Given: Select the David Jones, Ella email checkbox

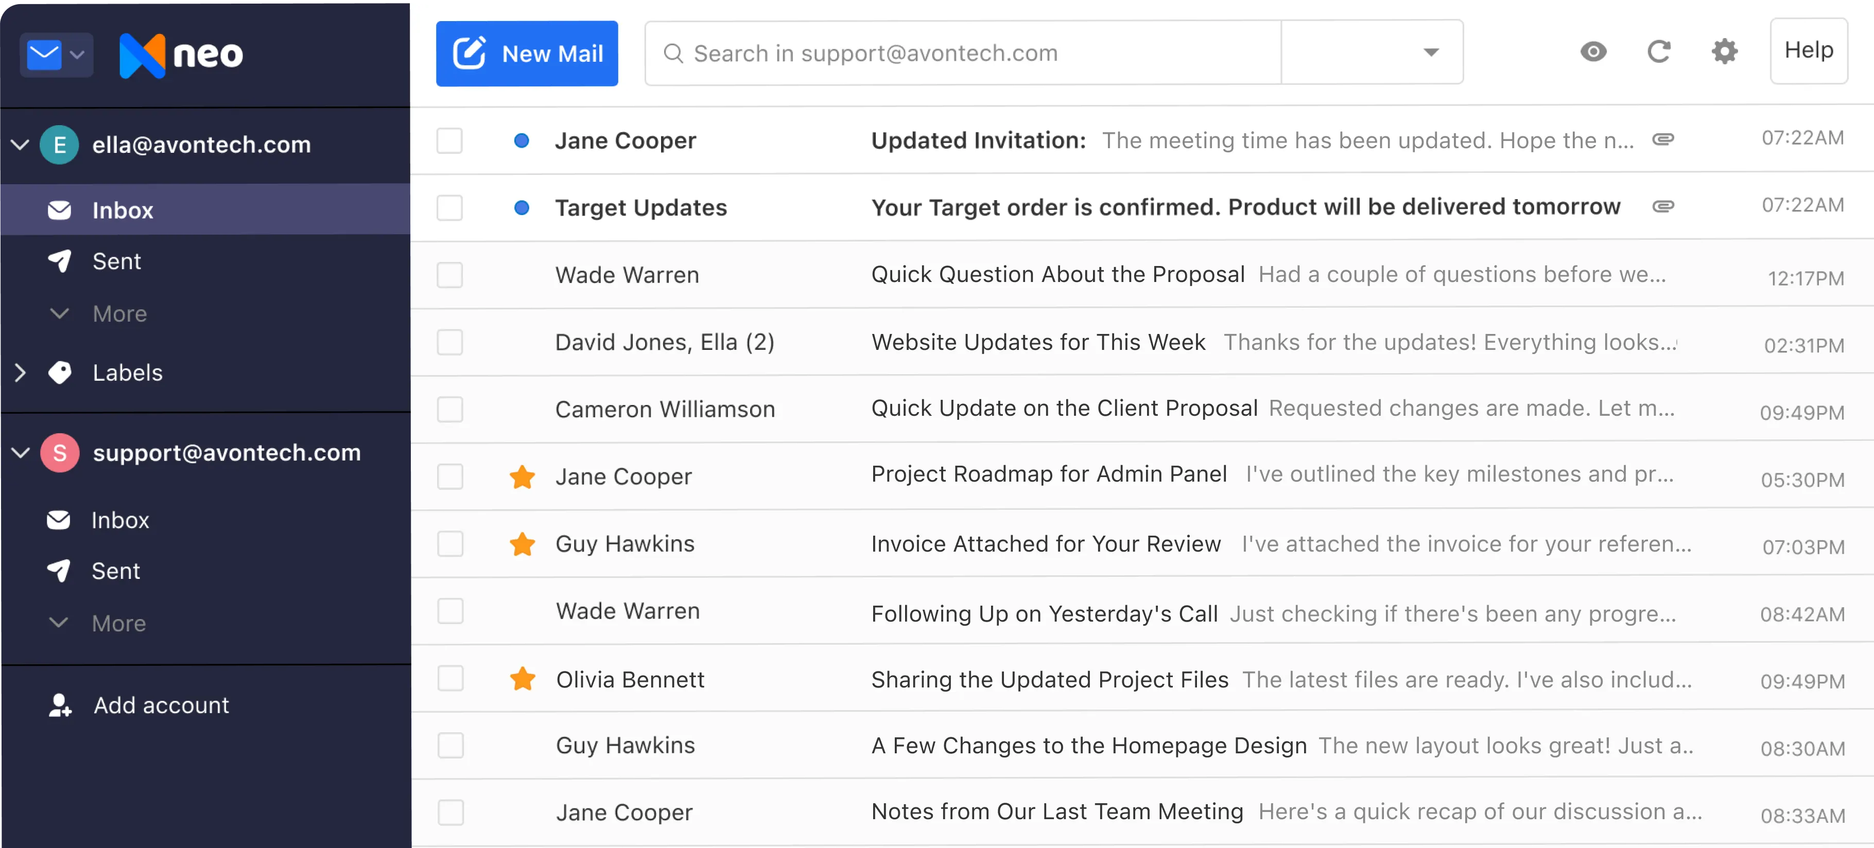Looking at the screenshot, I should click(x=449, y=343).
